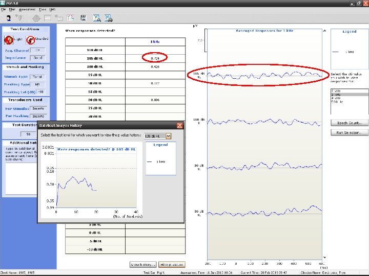Click the printer toolbar icon
The height and width of the screenshot is (276, 369).
click(109, 18)
